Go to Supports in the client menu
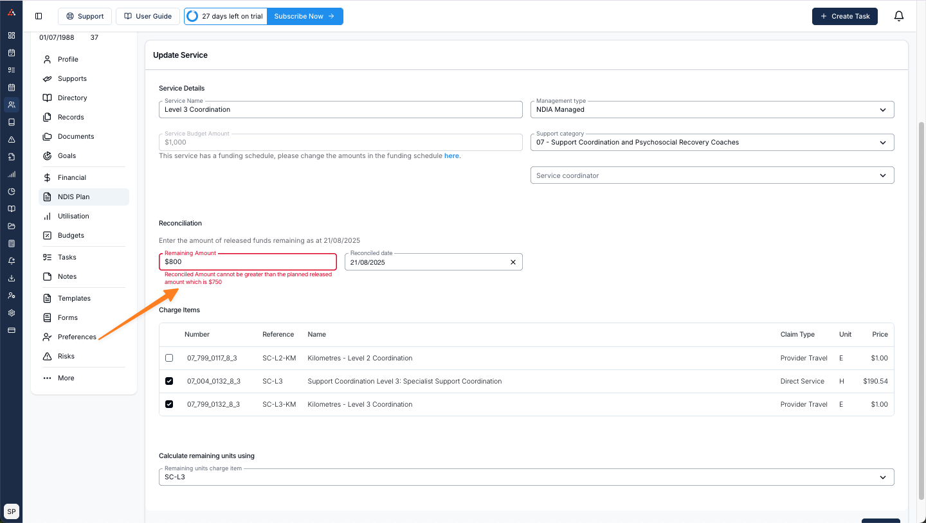Viewport: 926px width, 523px height. (84, 78)
